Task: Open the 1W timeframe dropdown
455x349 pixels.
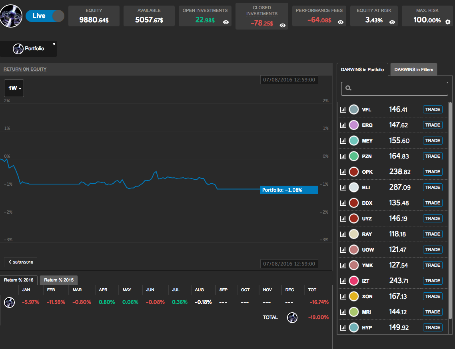Action: coord(14,88)
